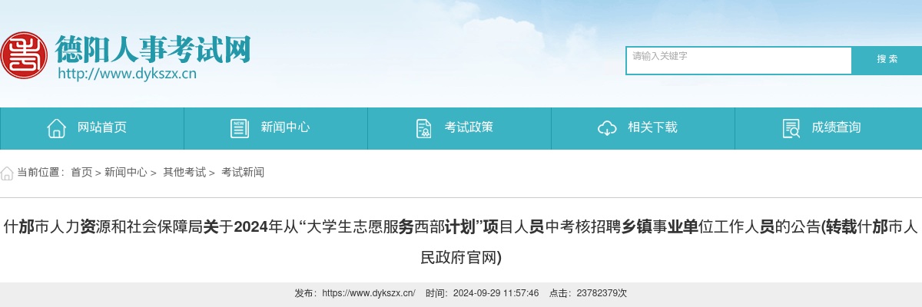The image size is (922, 307).
Task: Click the house icon for 网站首页
Action: point(56,128)
